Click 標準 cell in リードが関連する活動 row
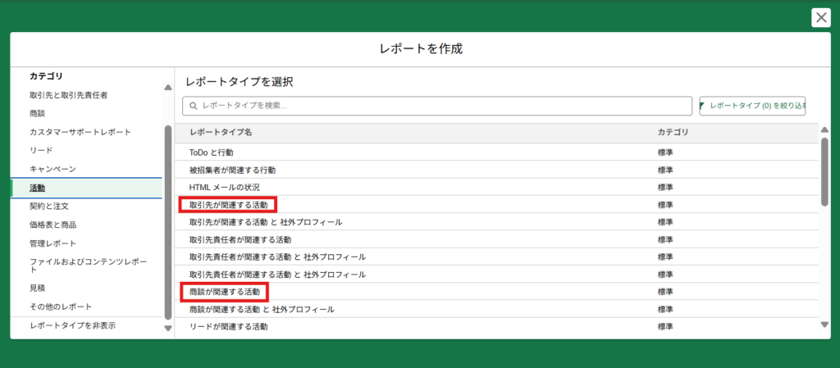This screenshot has height=368, width=840. click(x=665, y=326)
